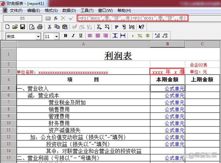Print the report
Image resolution: width=221 pixels, height=163 pixels.
point(40,27)
